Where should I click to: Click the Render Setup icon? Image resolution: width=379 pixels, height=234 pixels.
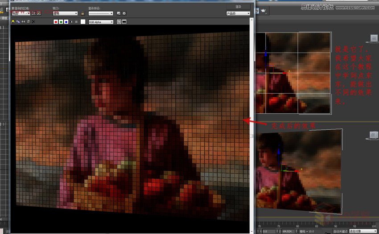119,13
